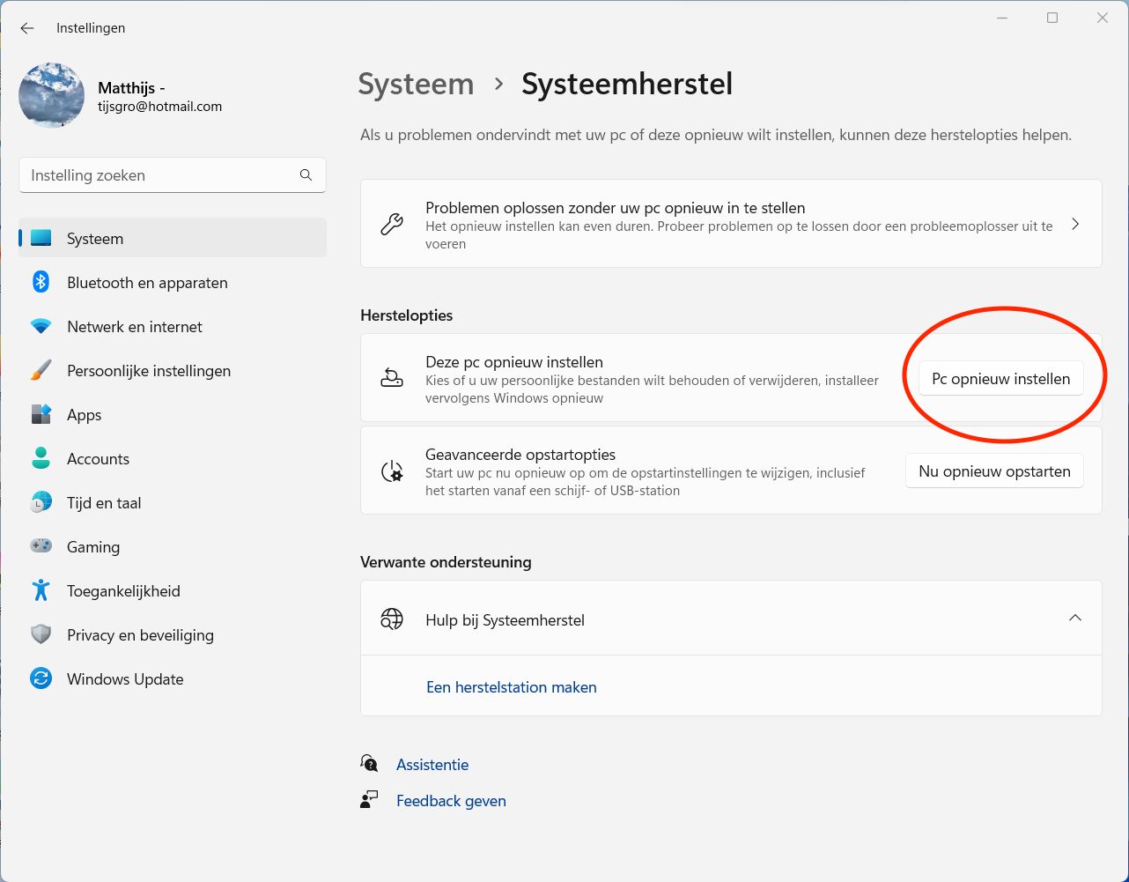The height and width of the screenshot is (882, 1129).
Task: Click the Windows Update sync icon
Action: click(41, 678)
